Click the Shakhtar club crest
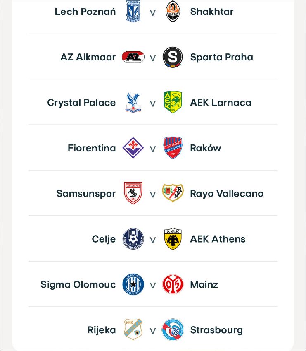The height and width of the screenshot is (351, 306). coord(173,12)
